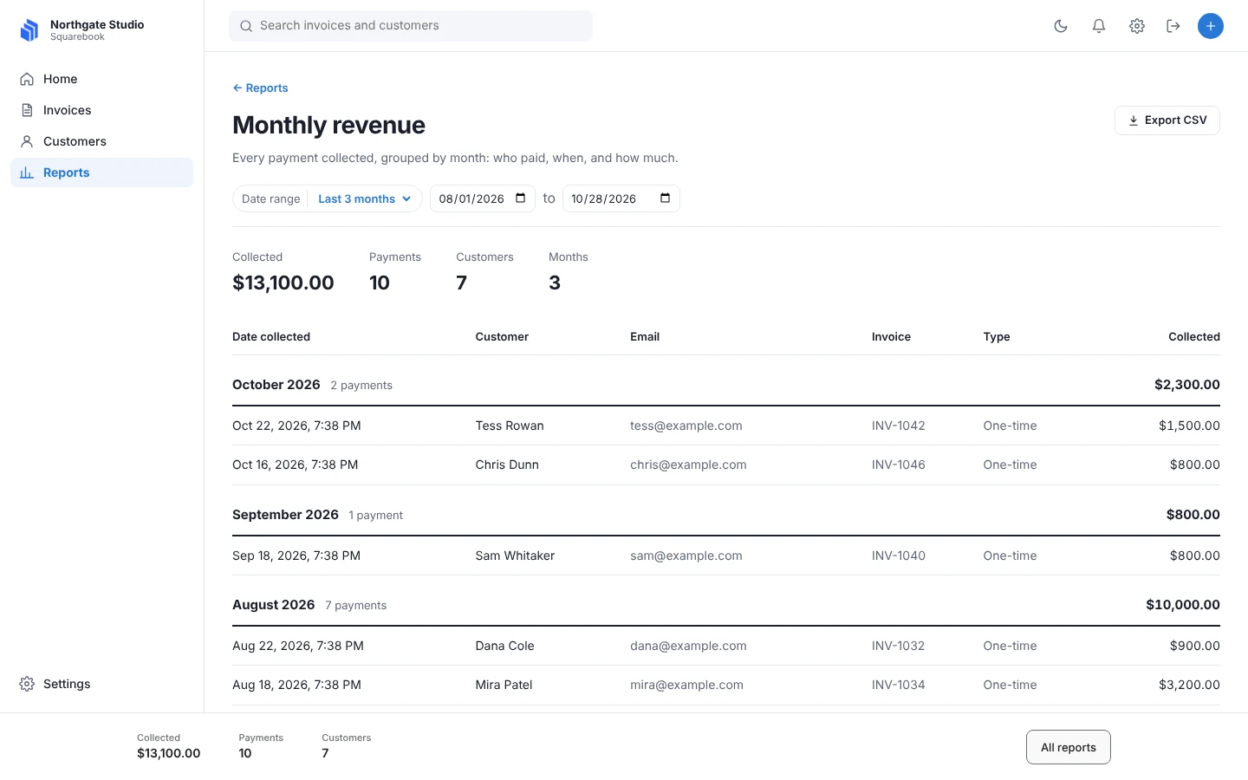Viewport: 1248px width, 780px height.
Task: Click the August 2026 group header
Action: tap(726, 605)
